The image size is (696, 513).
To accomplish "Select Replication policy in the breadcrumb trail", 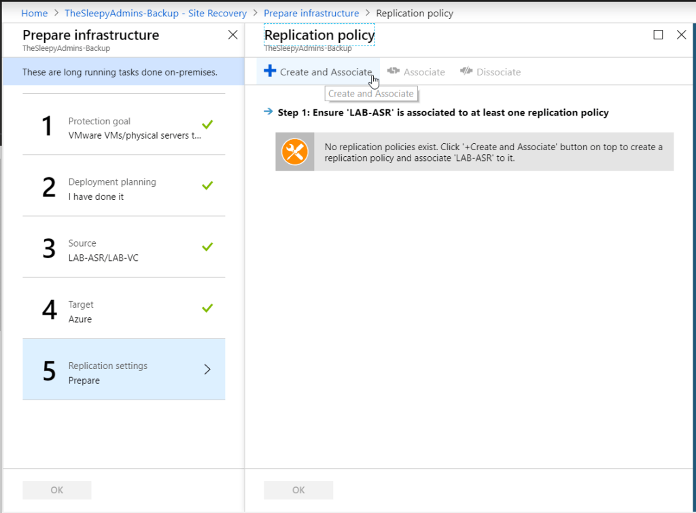I will tap(415, 12).
